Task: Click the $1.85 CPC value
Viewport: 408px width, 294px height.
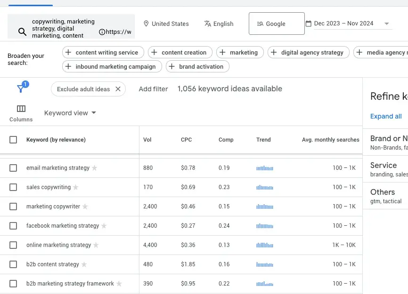Action: point(188,264)
